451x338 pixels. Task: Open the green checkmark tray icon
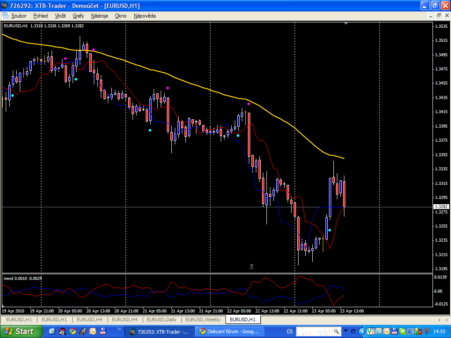click(403, 331)
